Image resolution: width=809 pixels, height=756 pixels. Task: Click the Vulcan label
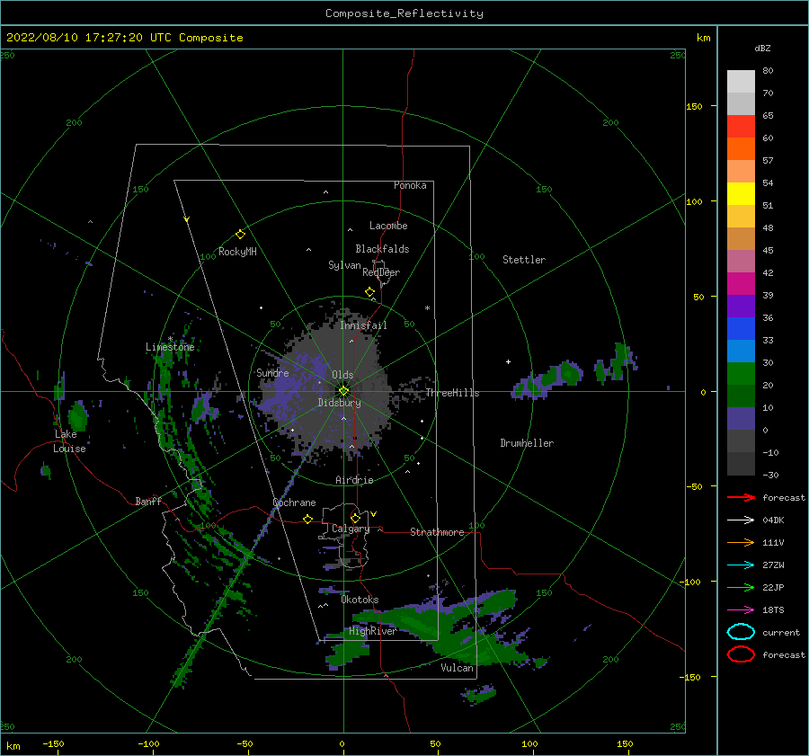tap(458, 668)
